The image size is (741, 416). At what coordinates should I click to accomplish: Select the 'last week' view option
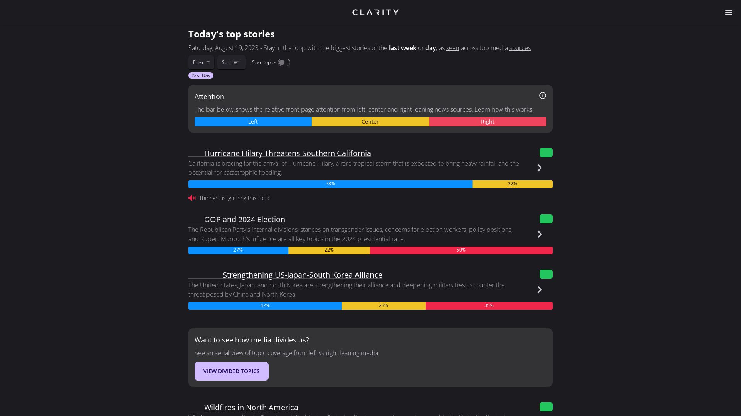[402, 48]
